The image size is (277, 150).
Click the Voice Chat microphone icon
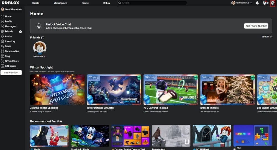point(39,26)
